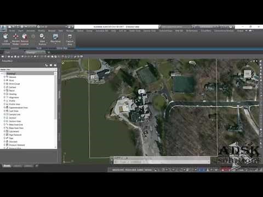
Task: Expand the Section View settings node
Action: [x=4, y=121]
